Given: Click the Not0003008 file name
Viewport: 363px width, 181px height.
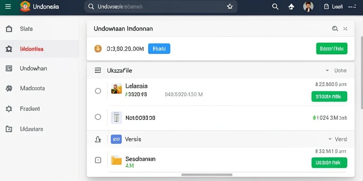Looking at the screenshot, I should pyautogui.click(x=140, y=118).
